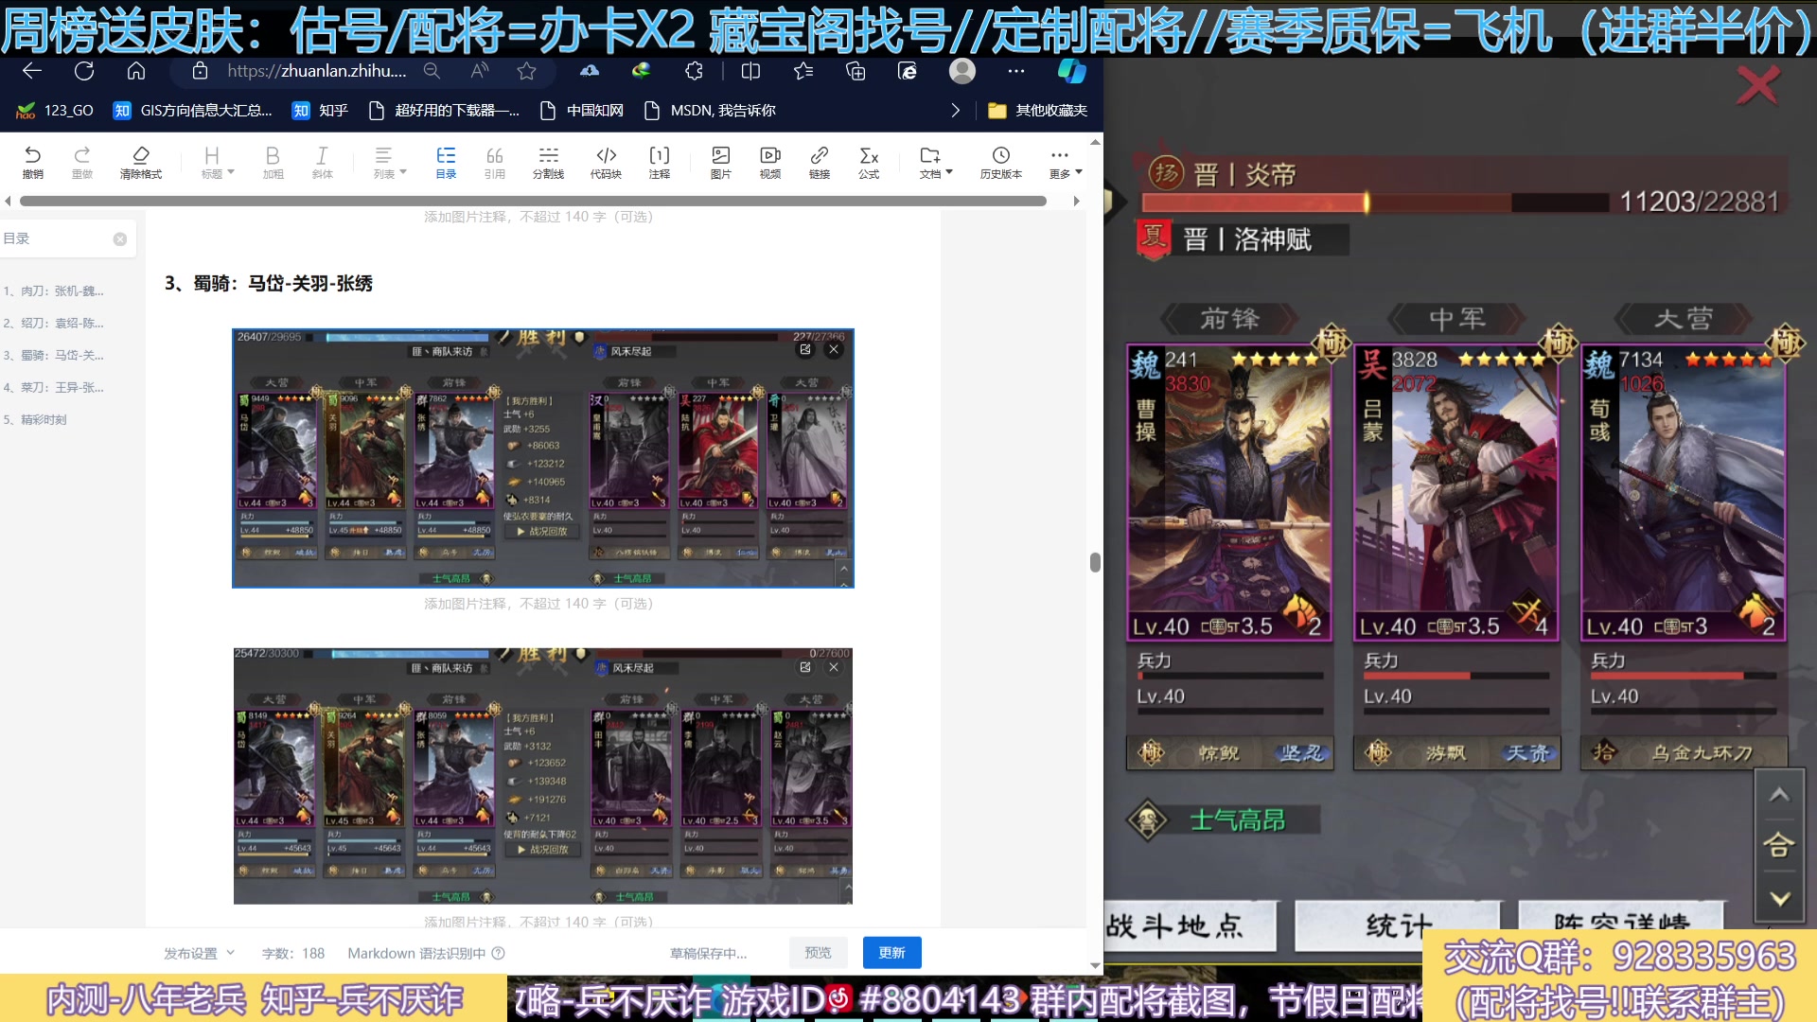Insert a formula with 公式

869,162
